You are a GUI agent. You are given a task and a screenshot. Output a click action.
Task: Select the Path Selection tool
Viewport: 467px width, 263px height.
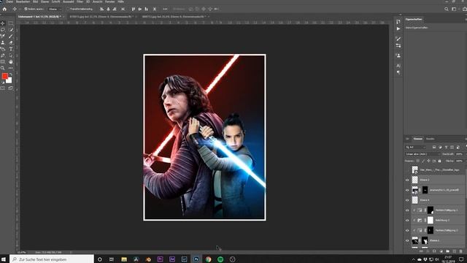(x=11, y=56)
